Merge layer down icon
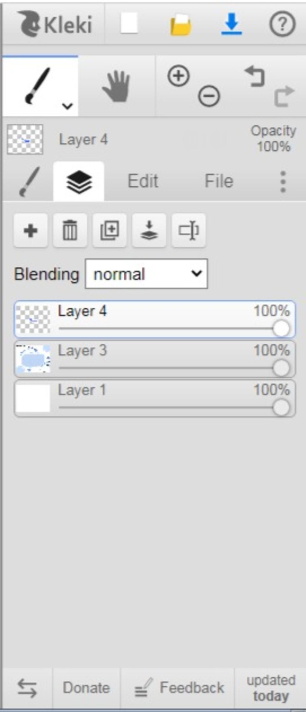The height and width of the screenshot is (712, 306). point(149,230)
